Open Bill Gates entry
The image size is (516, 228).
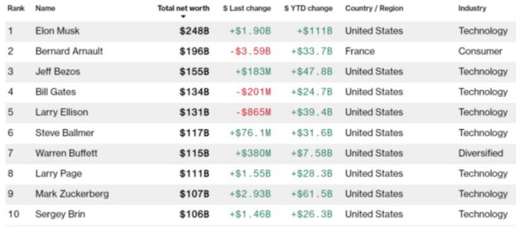(x=56, y=92)
